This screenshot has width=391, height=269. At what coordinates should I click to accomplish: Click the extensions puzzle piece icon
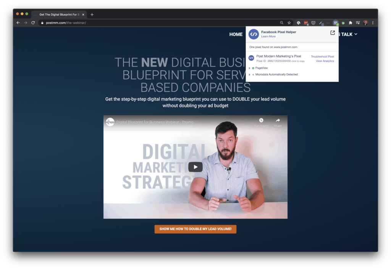350,23
